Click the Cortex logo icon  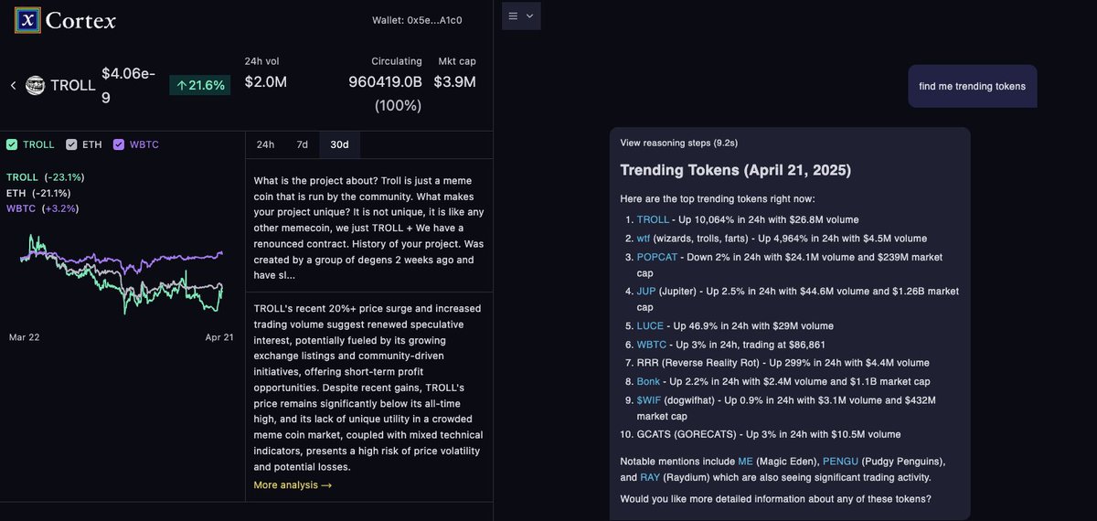click(28, 19)
